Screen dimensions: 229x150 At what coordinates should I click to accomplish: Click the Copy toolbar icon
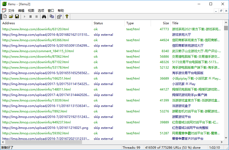click(52, 16)
